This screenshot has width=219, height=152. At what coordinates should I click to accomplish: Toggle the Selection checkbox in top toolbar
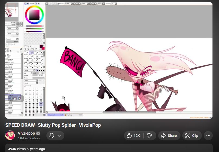[x=58, y=4]
